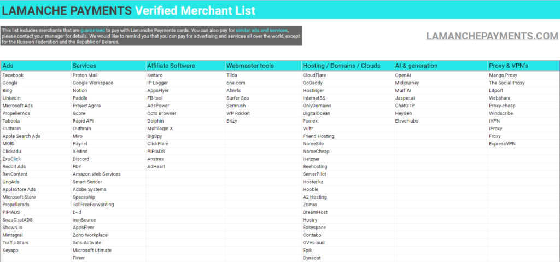Select the Proxy & VPN's column header
This screenshot has height=262, width=560.
523,66
